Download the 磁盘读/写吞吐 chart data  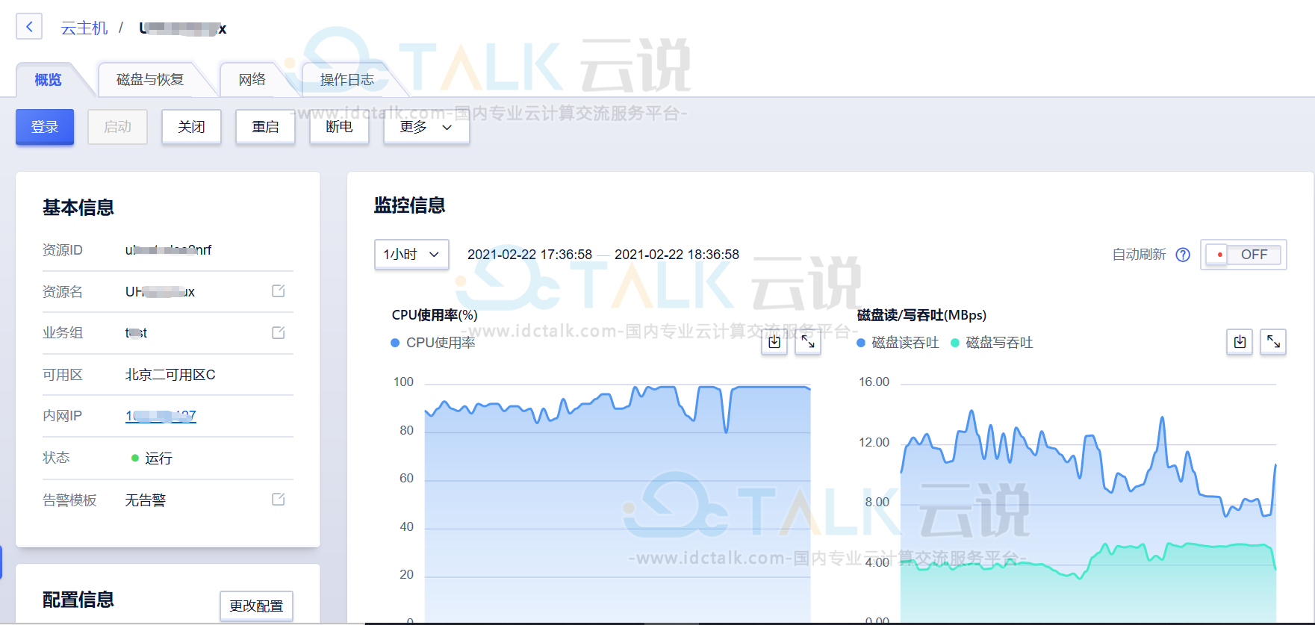point(1240,342)
